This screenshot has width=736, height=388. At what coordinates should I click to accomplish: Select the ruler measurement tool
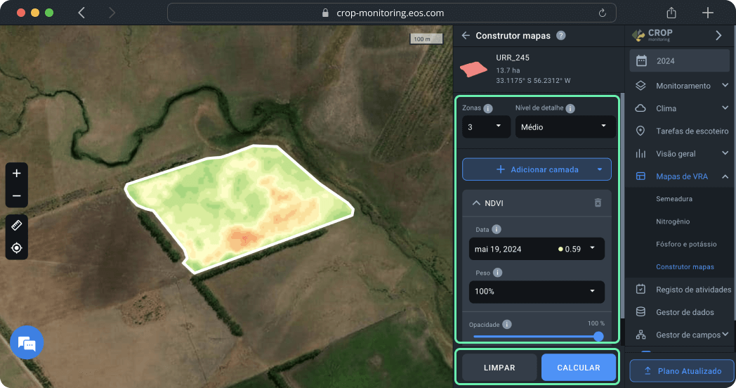pos(17,226)
